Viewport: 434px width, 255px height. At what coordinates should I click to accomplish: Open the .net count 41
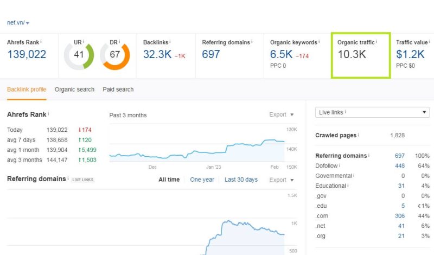[401, 226]
